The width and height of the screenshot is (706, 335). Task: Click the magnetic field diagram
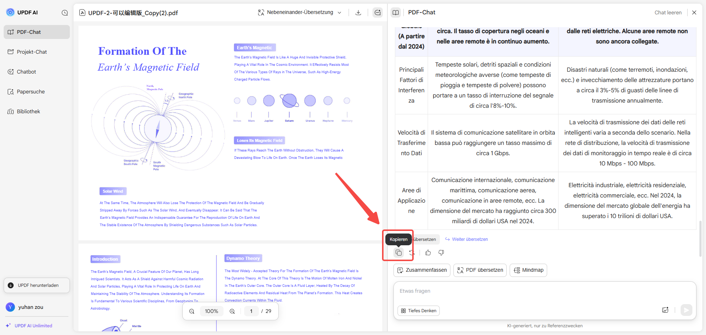158,128
